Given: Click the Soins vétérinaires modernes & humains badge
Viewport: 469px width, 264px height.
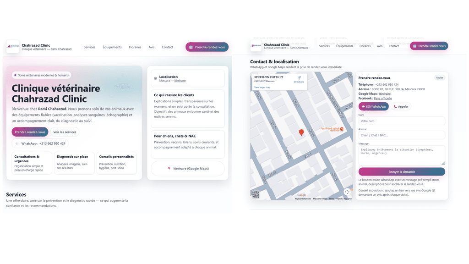Looking at the screenshot, I should click(41, 75).
